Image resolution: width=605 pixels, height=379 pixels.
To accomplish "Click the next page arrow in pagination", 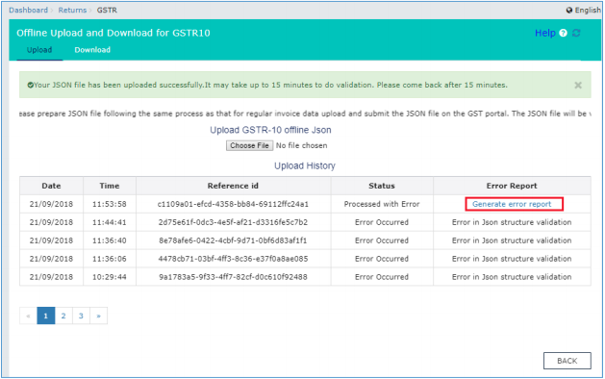I will (99, 316).
